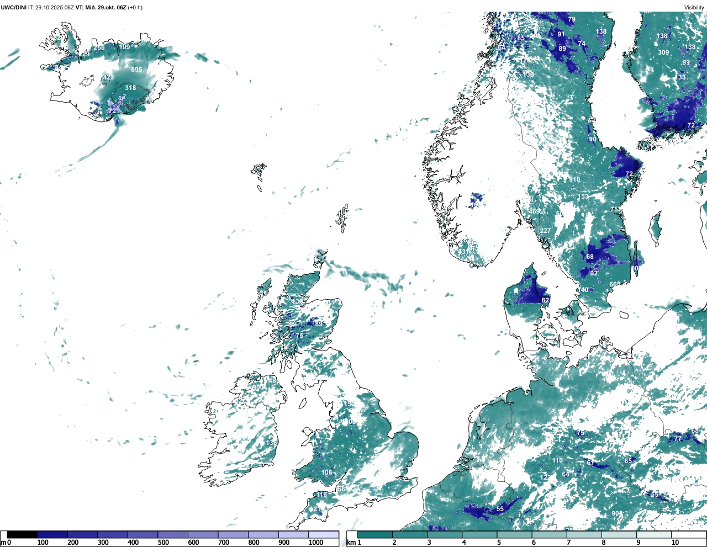Click the 'Visibility' title text
This screenshot has height=547, width=707.
(694, 8)
